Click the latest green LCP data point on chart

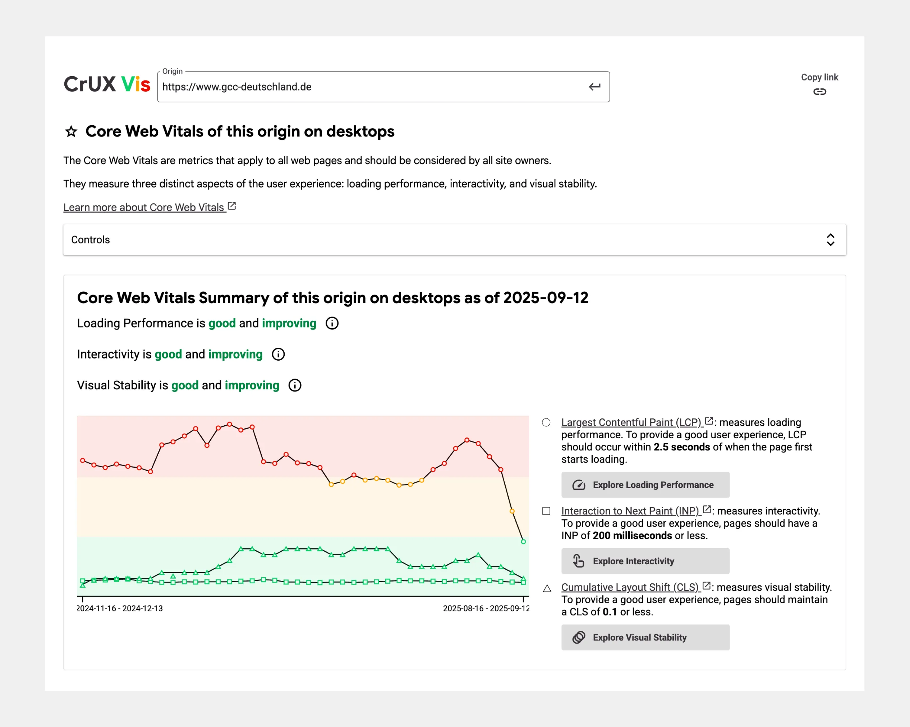point(523,541)
